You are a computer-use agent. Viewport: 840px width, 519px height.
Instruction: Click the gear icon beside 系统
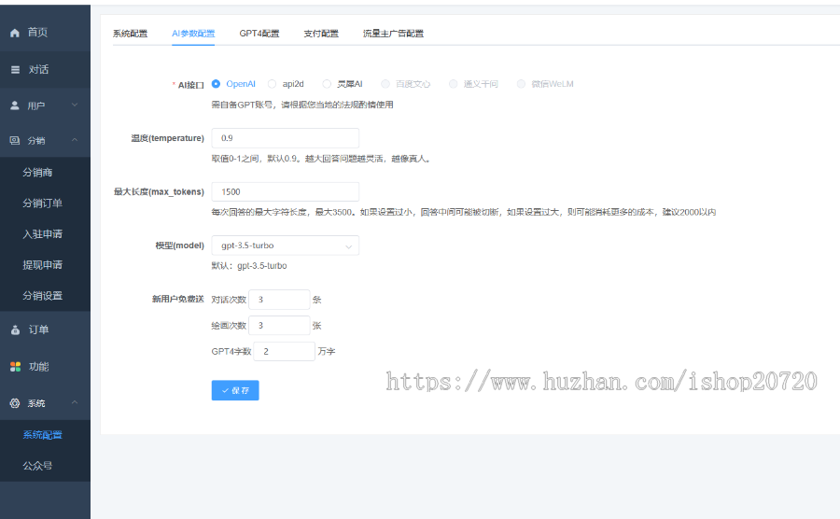[x=15, y=402]
